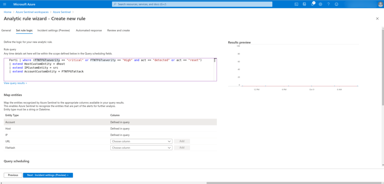Open Directory and subscription filter icon
384x184 pixels.
click(x=304, y=4)
